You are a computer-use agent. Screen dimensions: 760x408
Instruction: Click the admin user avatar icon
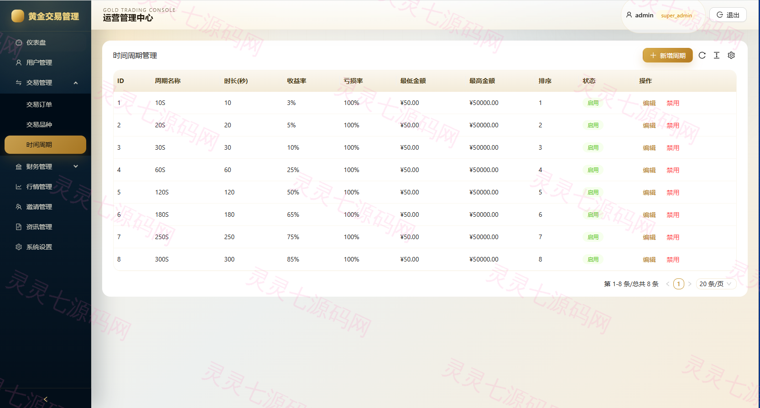click(629, 15)
